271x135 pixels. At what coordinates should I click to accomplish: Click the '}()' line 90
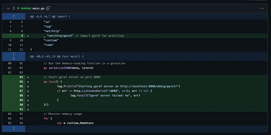point(46,105)
